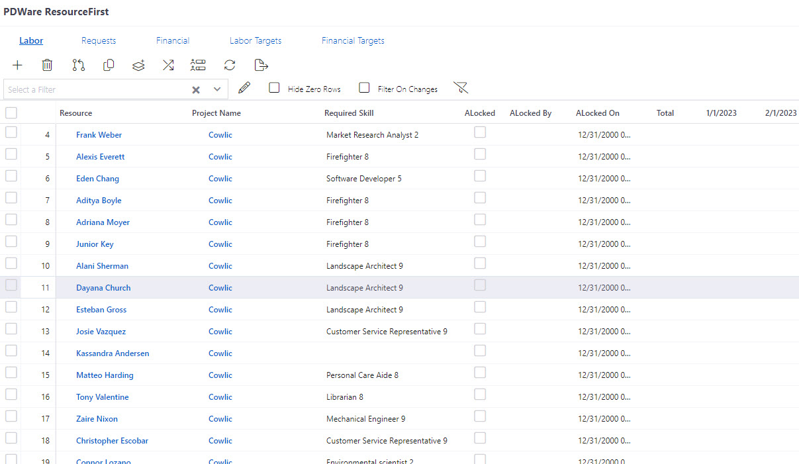Switch to the Financial Targets tab

tap(353, 40)
